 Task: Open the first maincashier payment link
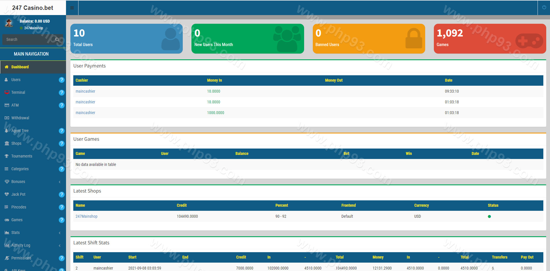[85, 91]
